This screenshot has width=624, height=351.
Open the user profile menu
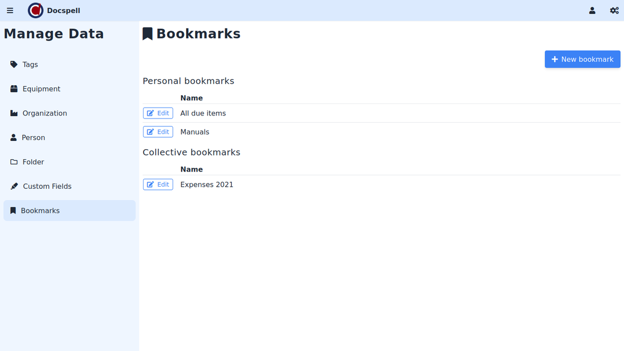coord(592,10)
